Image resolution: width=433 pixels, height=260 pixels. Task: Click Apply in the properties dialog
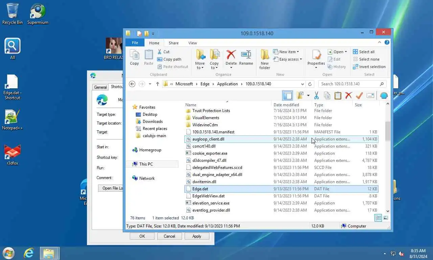[x=197, y=236]
